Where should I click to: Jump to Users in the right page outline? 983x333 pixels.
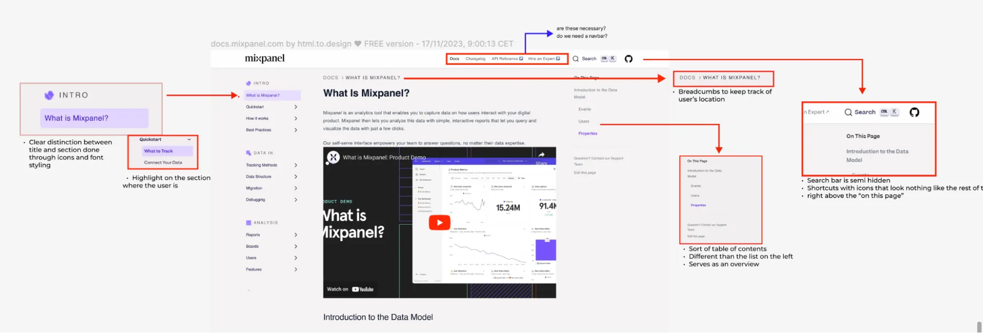point(584,121)
